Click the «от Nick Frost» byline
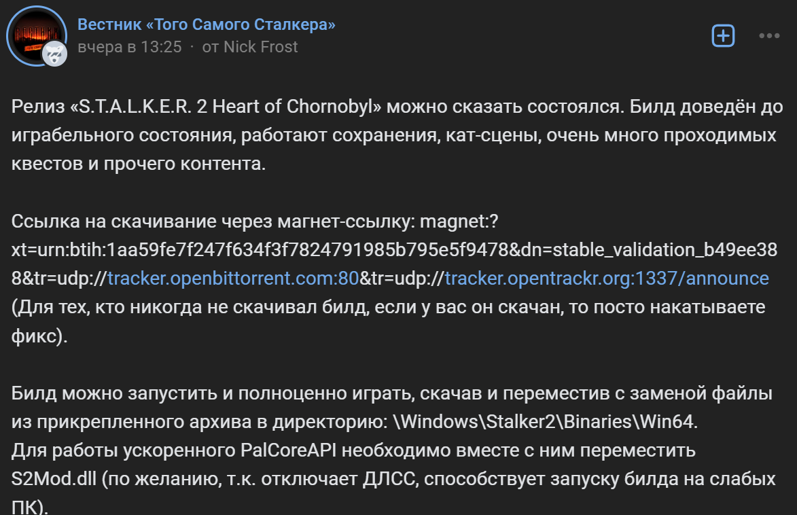 [251, 47]
